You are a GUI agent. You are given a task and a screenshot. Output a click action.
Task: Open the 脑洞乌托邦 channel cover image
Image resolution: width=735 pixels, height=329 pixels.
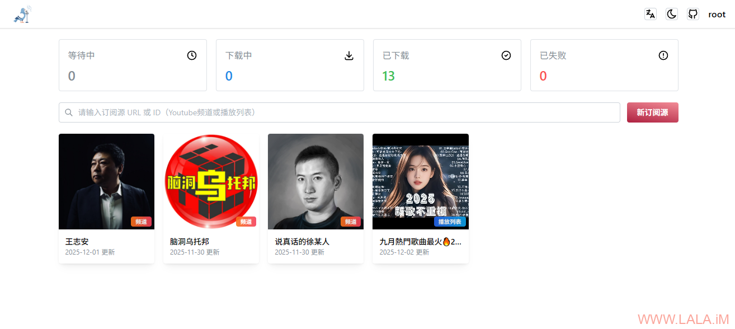coord(211,181)
